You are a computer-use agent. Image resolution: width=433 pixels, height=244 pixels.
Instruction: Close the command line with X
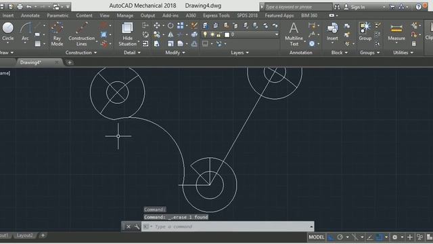(x=129, y=226)
